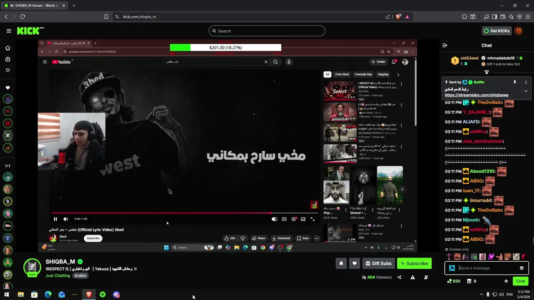The image size is (534, 300).
Task: Click the Get KICKs button
Action: coord(496,31)
